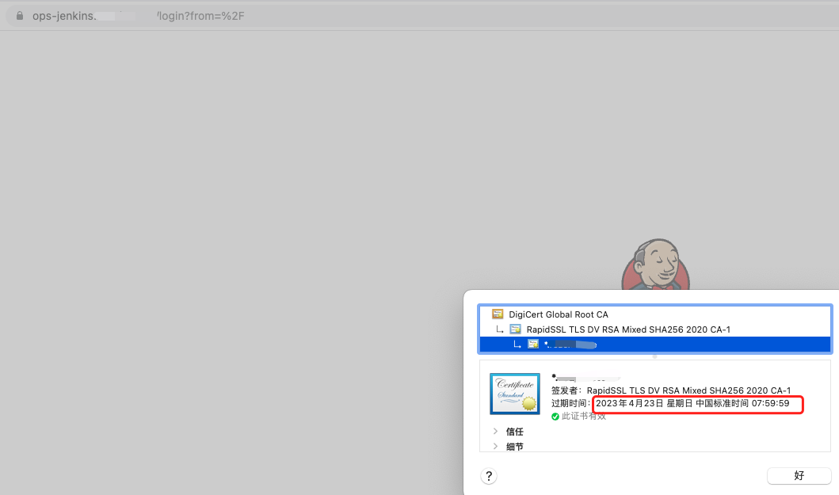Click the 信任 section label
The height and width of the screenshot is (495, 839).
[515, 432]
